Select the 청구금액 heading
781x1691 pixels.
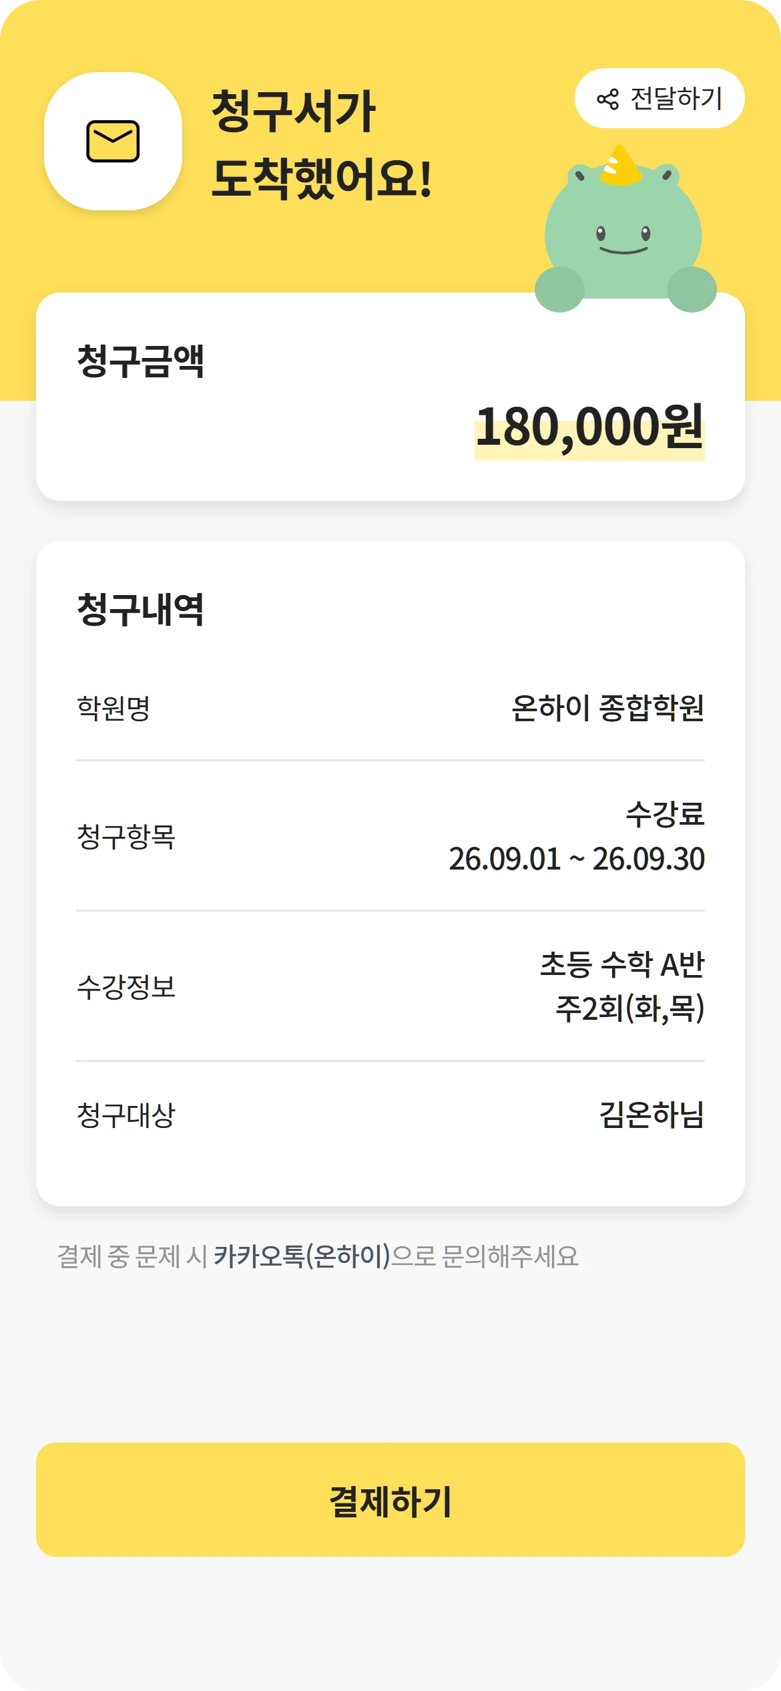(140, 361)
